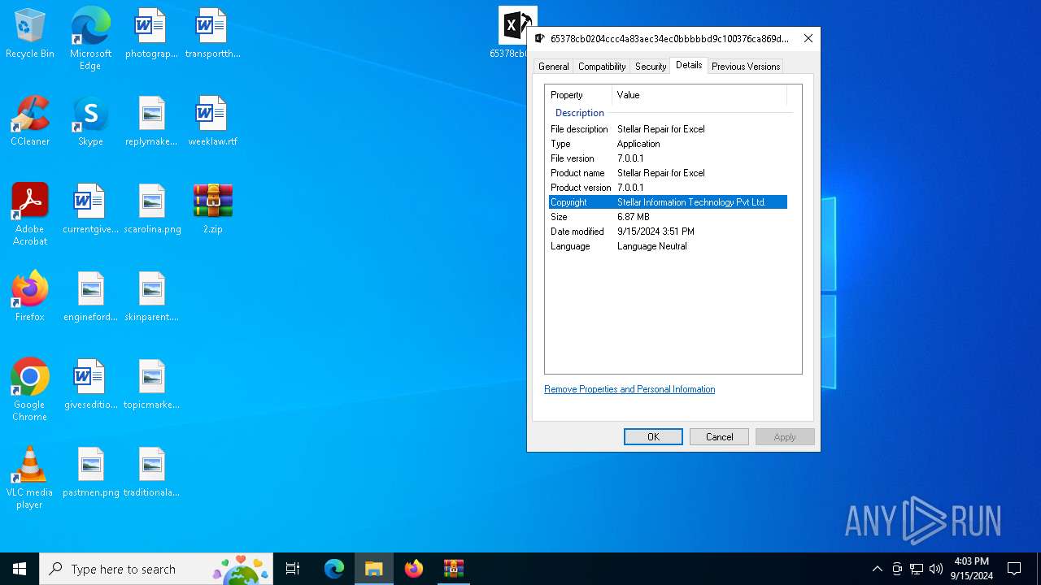Select the engineford... image file icon

click(x=90, y=297)
